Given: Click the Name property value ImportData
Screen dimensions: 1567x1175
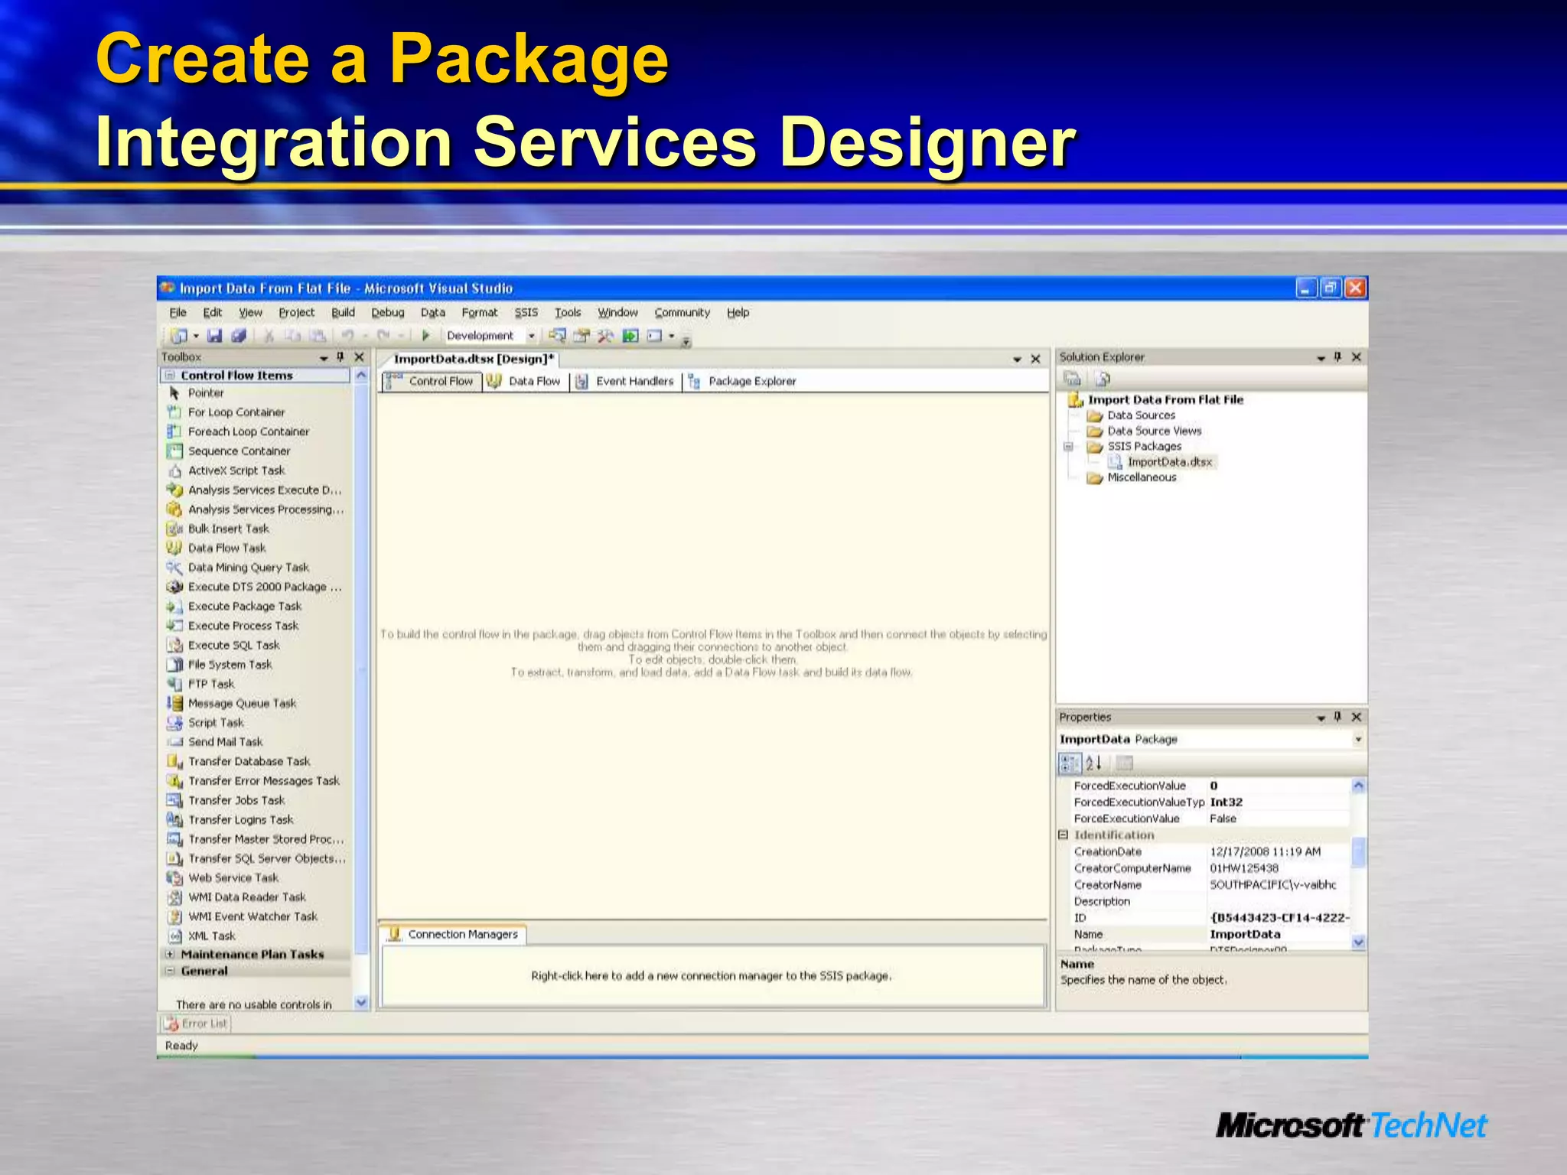Looking at the screenshot, I should pos(1279,935).
